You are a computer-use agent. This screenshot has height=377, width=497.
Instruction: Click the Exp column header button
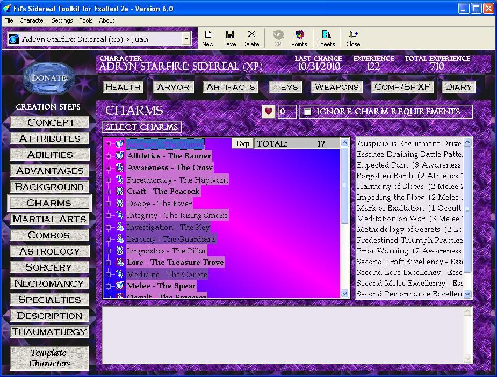(x=243, y=143)
